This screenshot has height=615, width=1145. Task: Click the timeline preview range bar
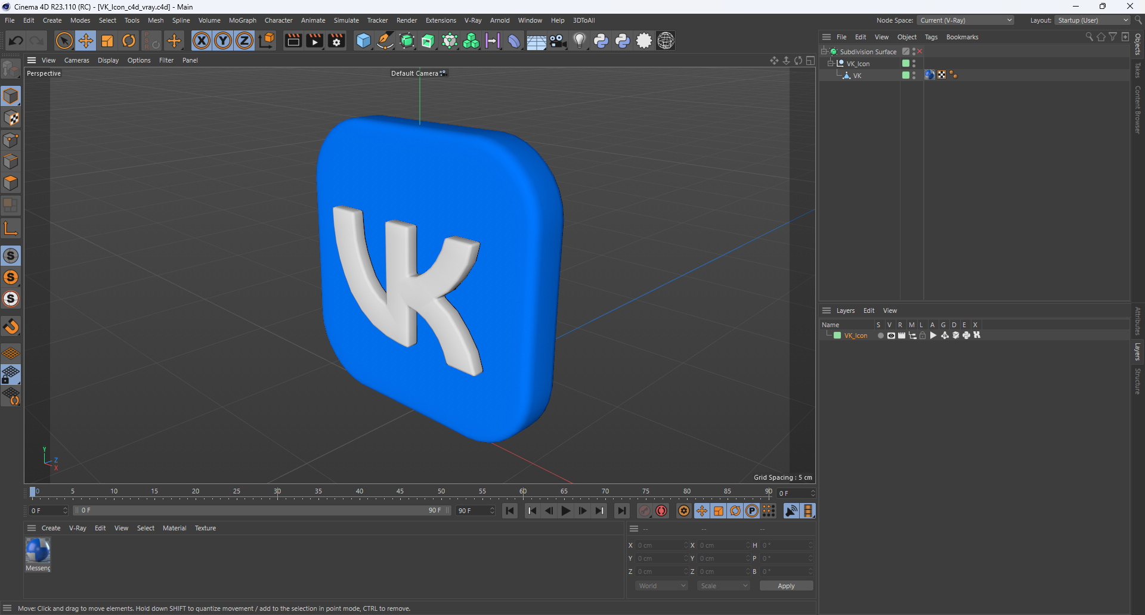click(x=261, y=511)
